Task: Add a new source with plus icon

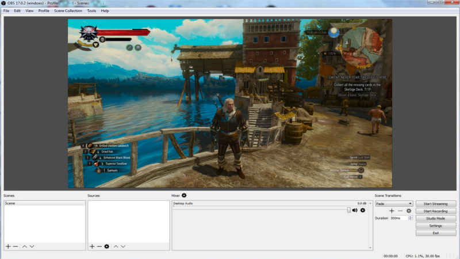Action: [92, 246]
